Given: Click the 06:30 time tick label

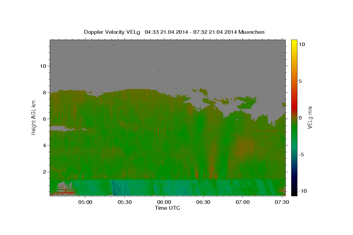Looking at the screenshot, I should pyautogui.click(x=203, y=202).
